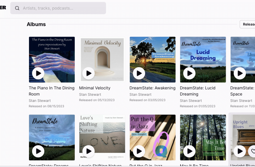Image resolution: width=255 pixels, height=167 pixels.
Task: Play the May It Be Time album
Action: (189, 151)
